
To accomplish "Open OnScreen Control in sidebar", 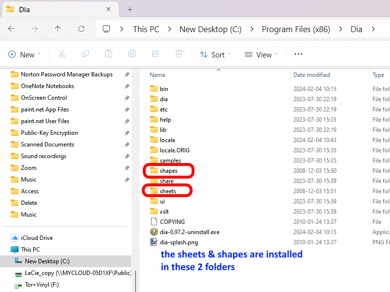I will click(39, 98).
